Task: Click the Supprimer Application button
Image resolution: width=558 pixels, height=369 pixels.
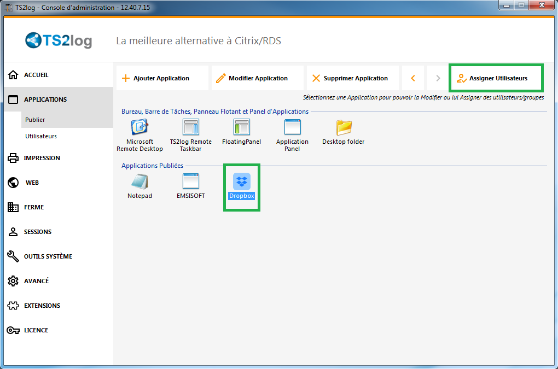Action: (x=353, y=78)
